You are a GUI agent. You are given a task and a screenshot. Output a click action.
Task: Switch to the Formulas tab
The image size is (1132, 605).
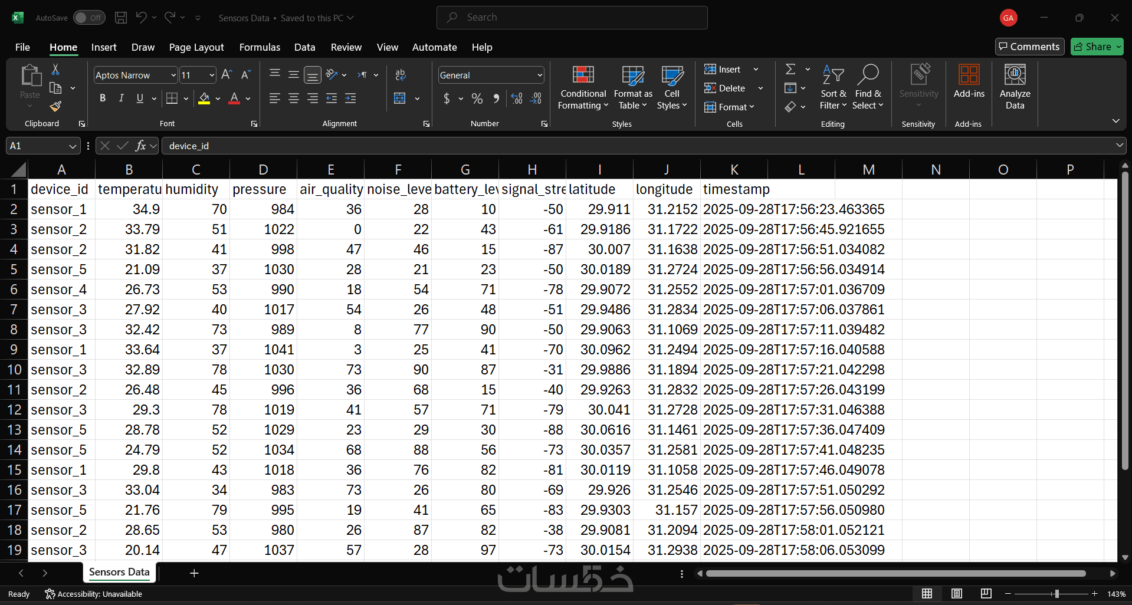[260, 47]
